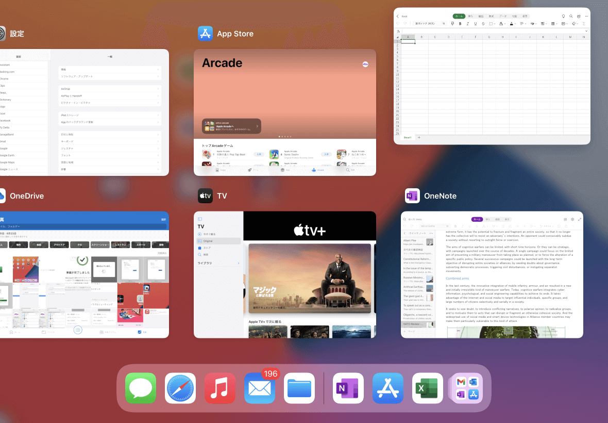Select cell A1 in the Excel sheet
Image resolution: width=608 pixels, height=423 pixels.
408,41
